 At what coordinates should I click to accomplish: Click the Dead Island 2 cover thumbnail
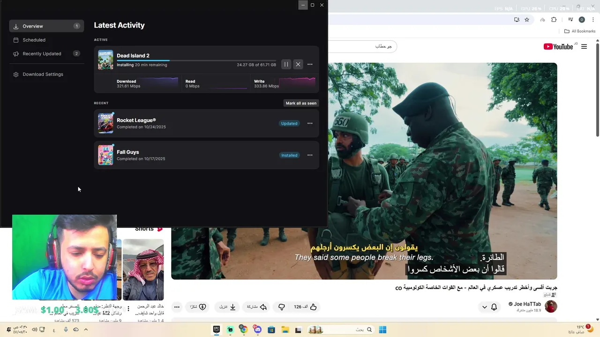[105, 60]
